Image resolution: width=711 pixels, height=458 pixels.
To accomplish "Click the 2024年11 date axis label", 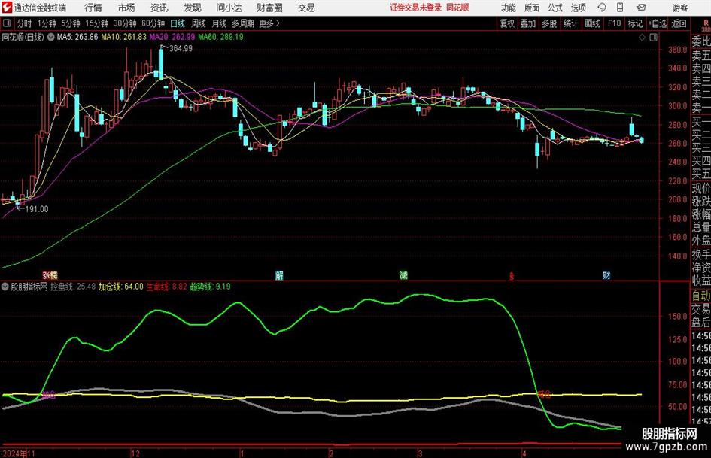I will [x=19, y=453].
